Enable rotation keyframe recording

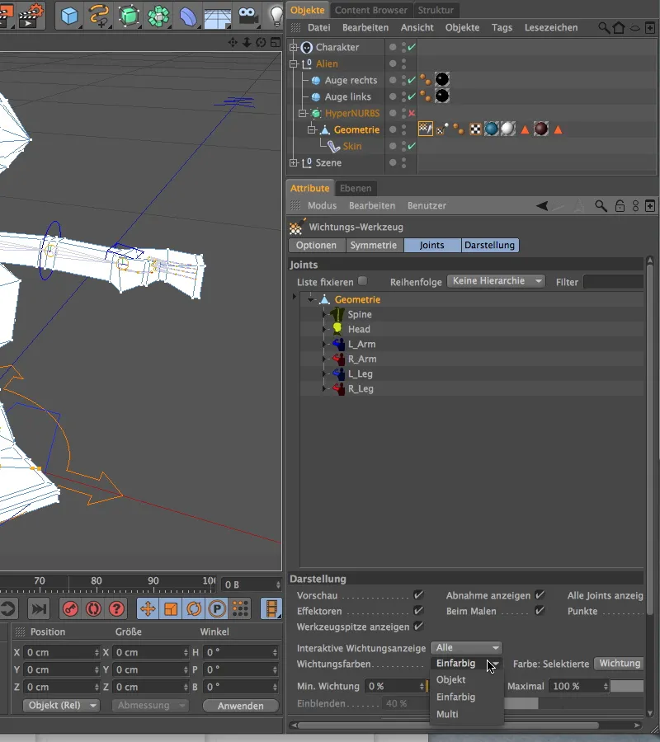194,608
